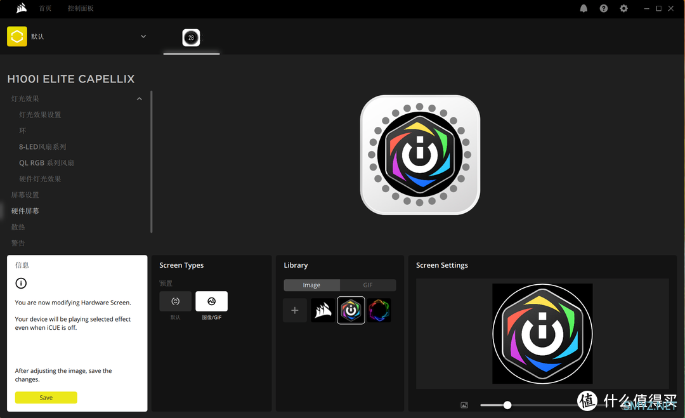685x418 pixels.
Task: Select QL RGB 系列风扇 entry
Action: pos(46,163)
